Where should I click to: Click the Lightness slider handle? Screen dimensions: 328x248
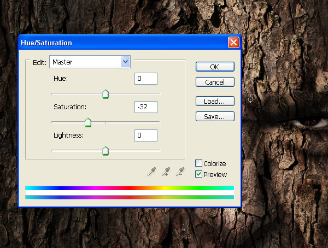tap(106, 151)
